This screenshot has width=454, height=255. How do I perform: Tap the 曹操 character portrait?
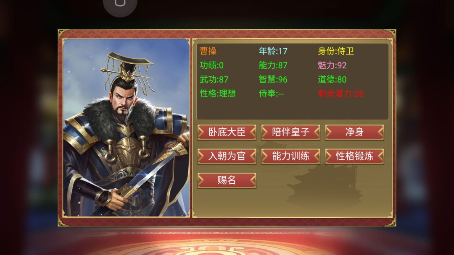pyautogui.click(x=126, y=127)
